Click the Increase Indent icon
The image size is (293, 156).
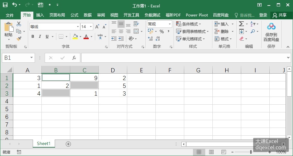click(121, 38)
